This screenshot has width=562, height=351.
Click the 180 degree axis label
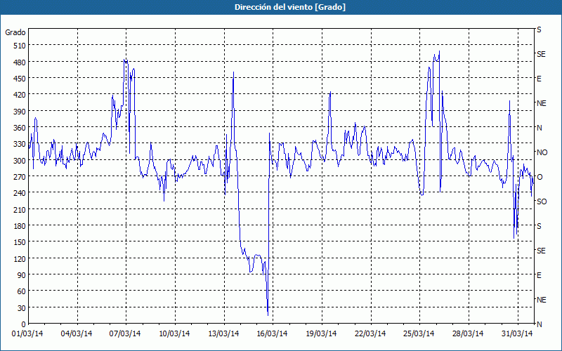(x=20, y=226)
